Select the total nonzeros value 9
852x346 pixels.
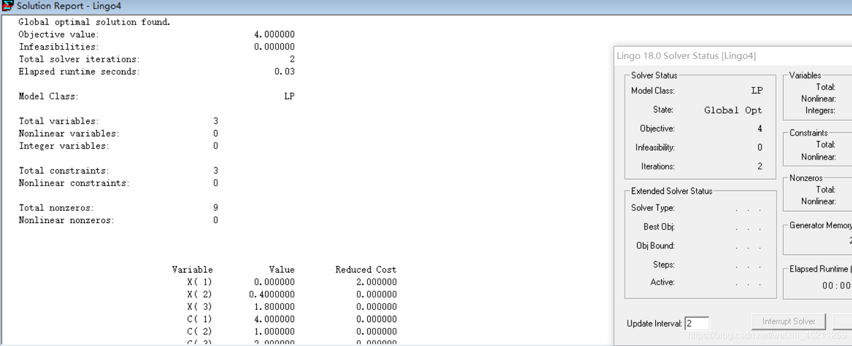(x=215, y=207)
